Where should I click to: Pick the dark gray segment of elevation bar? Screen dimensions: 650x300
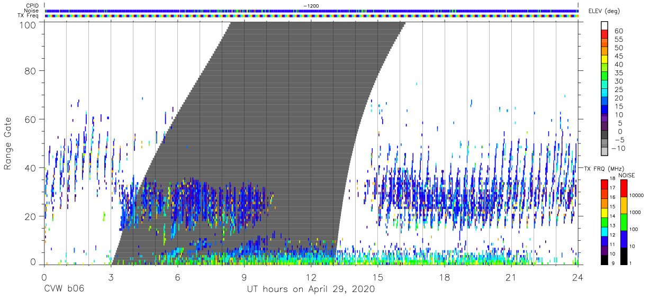pyautogui.click(x=605, y=135)
